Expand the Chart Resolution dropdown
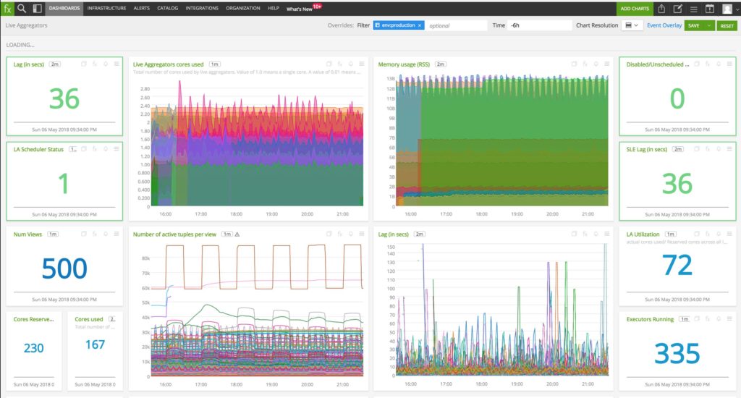 click(632, 25)
